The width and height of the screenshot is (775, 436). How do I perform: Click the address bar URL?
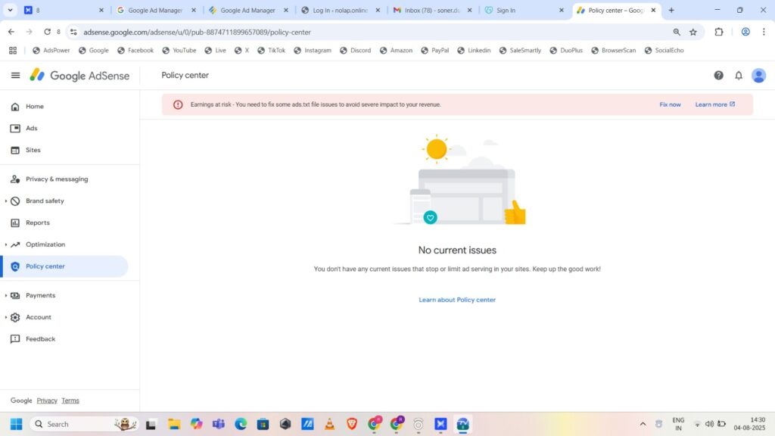pyautogui.click(x=198, y=32)
